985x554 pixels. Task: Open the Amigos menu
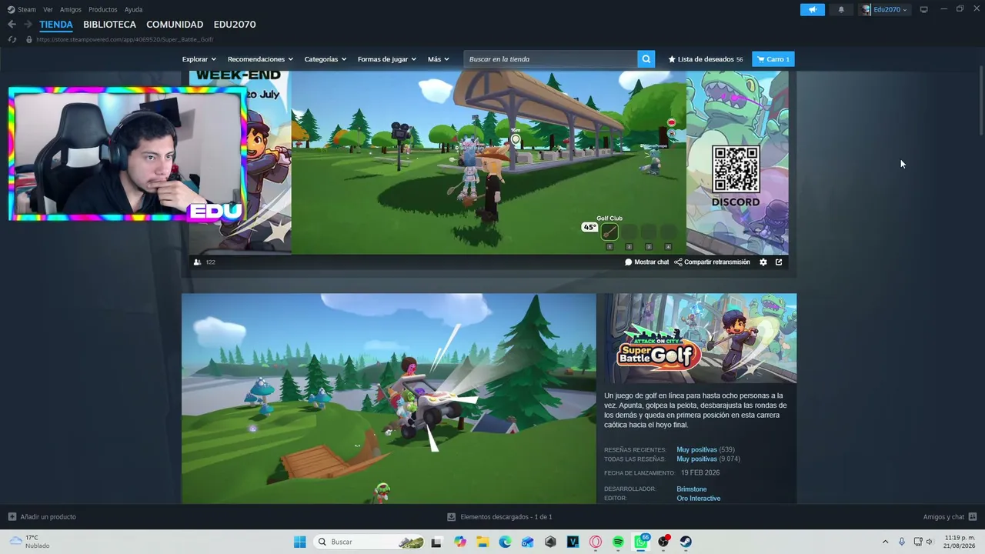pos(71,9)
